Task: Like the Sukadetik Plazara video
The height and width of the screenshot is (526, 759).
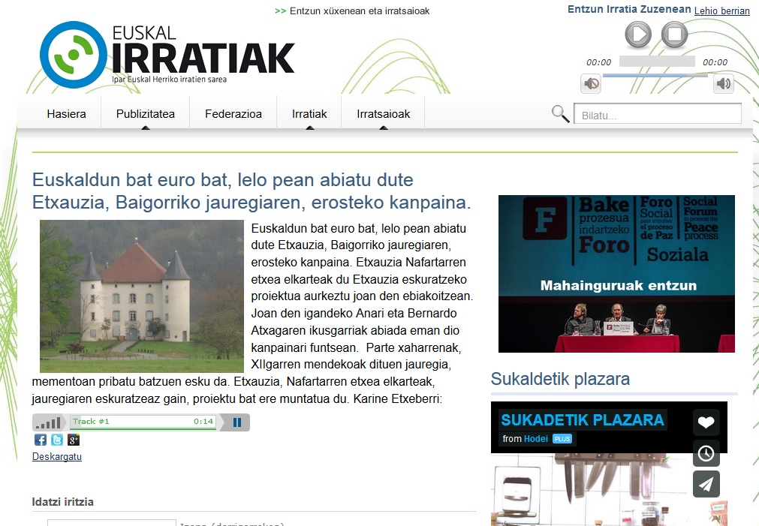Action: click(x=706, y=422)
